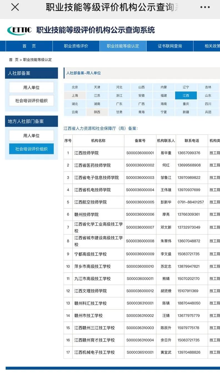Click the 江西机械电子技工学校 table cell
This screenshot has width=220, height=373.
[98, 352]
